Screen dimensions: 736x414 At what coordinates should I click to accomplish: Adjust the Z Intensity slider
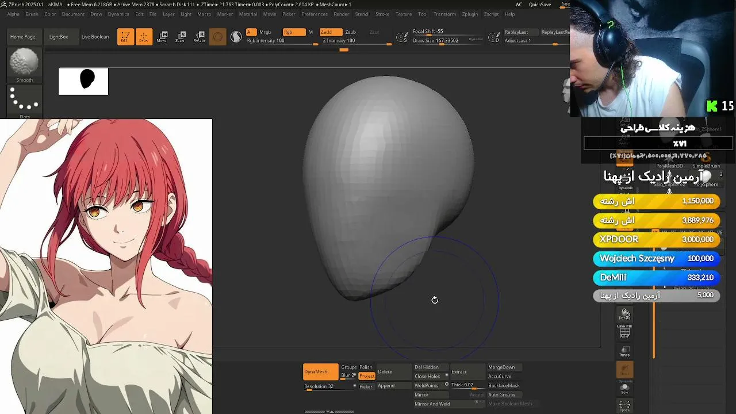[356, 41]
